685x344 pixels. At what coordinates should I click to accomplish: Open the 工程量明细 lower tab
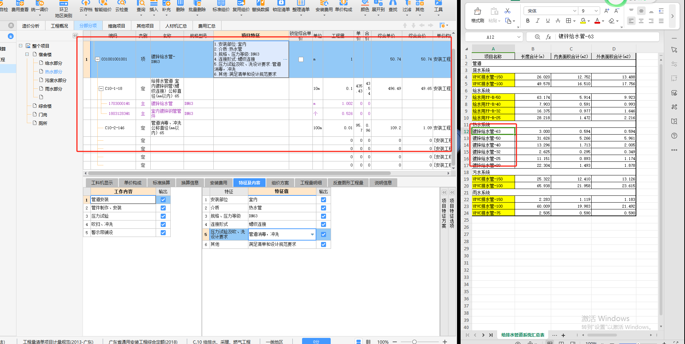click(x=311, y=183)
